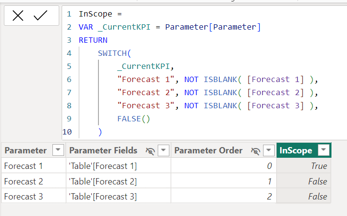Click Parameter Order cell with value 2
Image resolution: width=347 pixels, height=216 pixels.
click(x=224, y=196)
